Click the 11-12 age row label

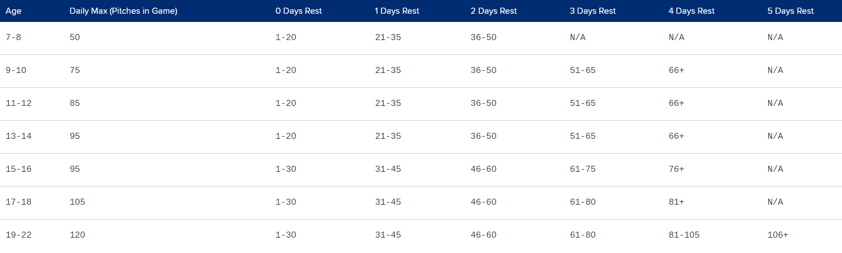[x=18, y=103]
